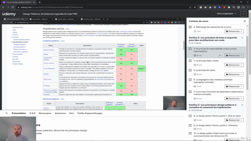Open Ressources dropdown for Open-closed lecture
Image resolution: width=251 pixels, height=141 pixels.
click(x=234, y=65)
